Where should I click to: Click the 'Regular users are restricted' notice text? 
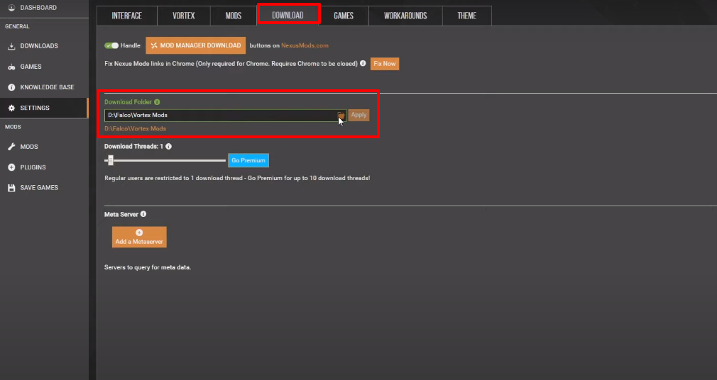tap(237, 178)
